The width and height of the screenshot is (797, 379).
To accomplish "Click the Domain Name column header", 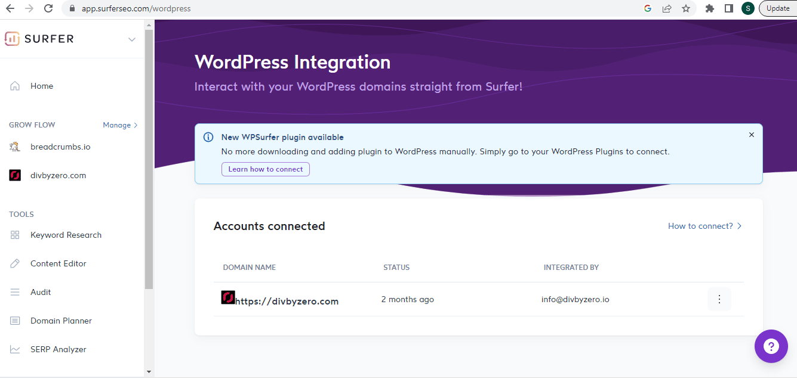I will pyautogui.click(x=250, y=268).
